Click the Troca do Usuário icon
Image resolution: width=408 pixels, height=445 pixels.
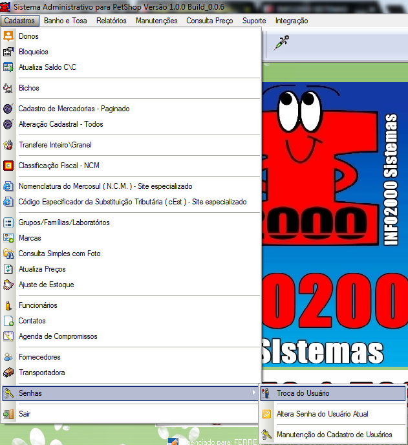(266, 393)
